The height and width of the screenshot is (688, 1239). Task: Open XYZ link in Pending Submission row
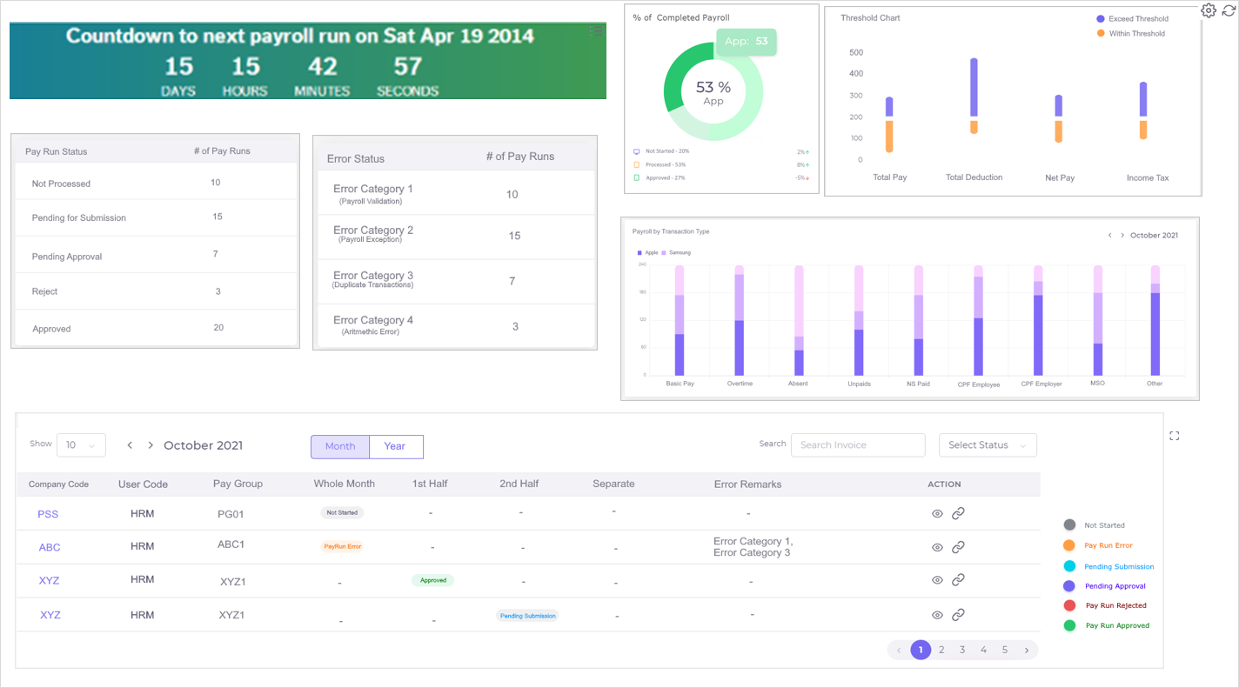(50, 615)
